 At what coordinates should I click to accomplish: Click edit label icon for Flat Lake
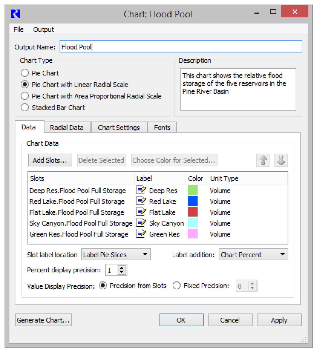(141, 212)
